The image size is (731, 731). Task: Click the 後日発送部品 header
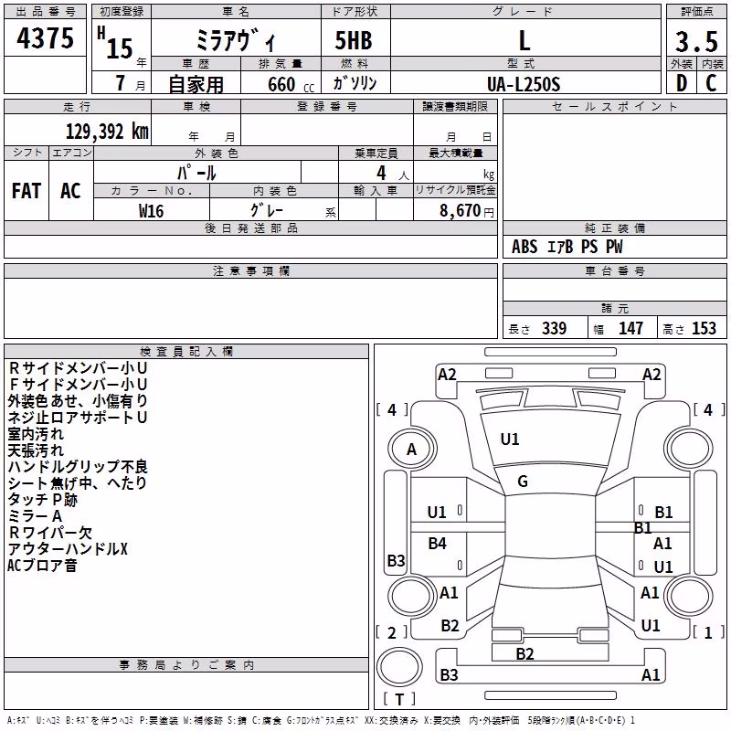click(x=250, y=228)
